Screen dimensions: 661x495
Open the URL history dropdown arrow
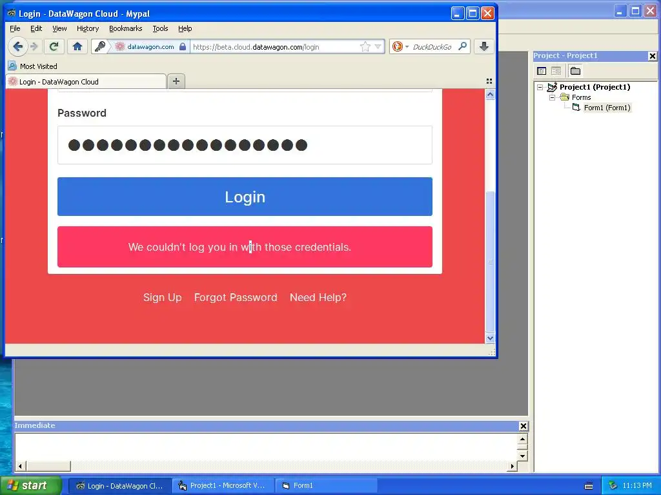(x=378, y=46)
